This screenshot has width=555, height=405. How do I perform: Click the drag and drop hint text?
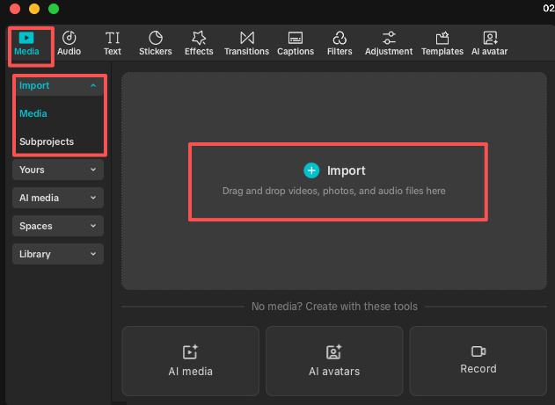pos(333,191)
